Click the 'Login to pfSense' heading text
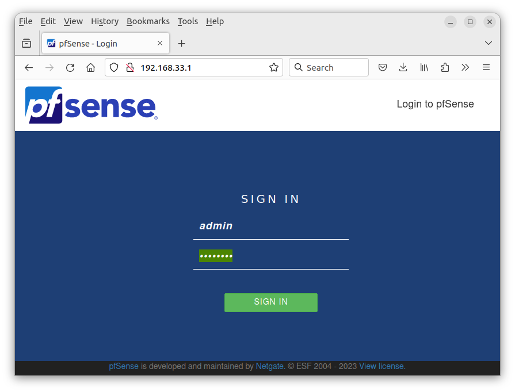The width and height of the screenshot is (515, 392). pyautogui.click(x=435, y=104)
